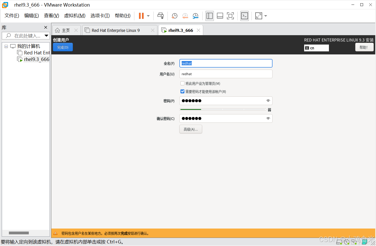Send Ctrl+Alt+Del to the virtual machine
Viewport: 376px width, 246px height.
pyautogui.click(x=160, y=16)
